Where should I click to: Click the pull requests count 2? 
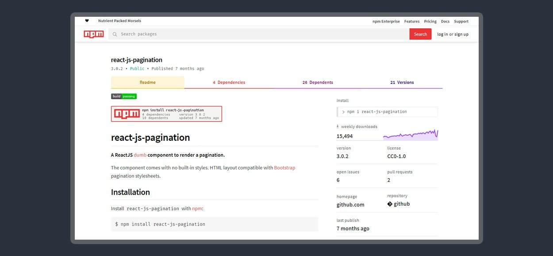(389, 180)
